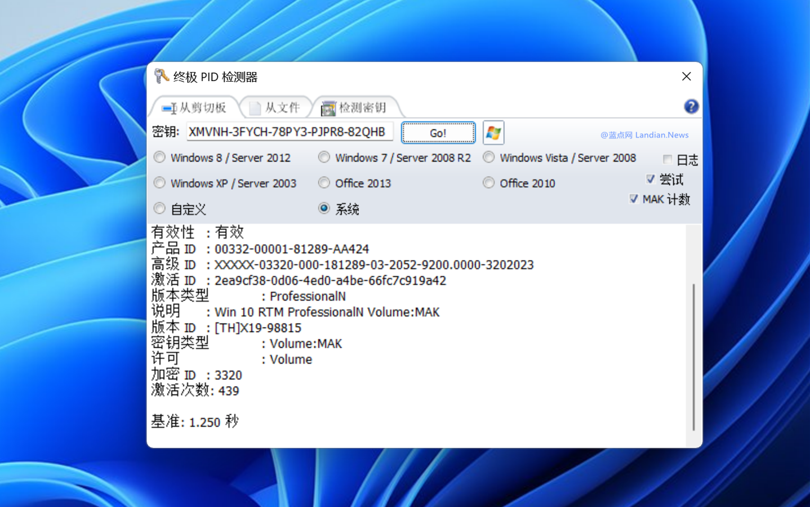Viewport: 810px width, 507px height.
Task: Choose the Office 2013 radio button
Action: click(324, 183)
